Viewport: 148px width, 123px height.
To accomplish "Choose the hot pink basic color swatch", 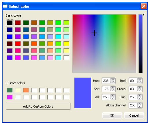I will tap(18, 51).
